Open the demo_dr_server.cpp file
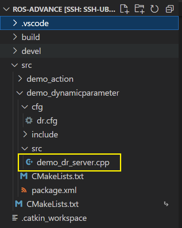Viewport: 182px width, 228px height. (x=89, y=162)
